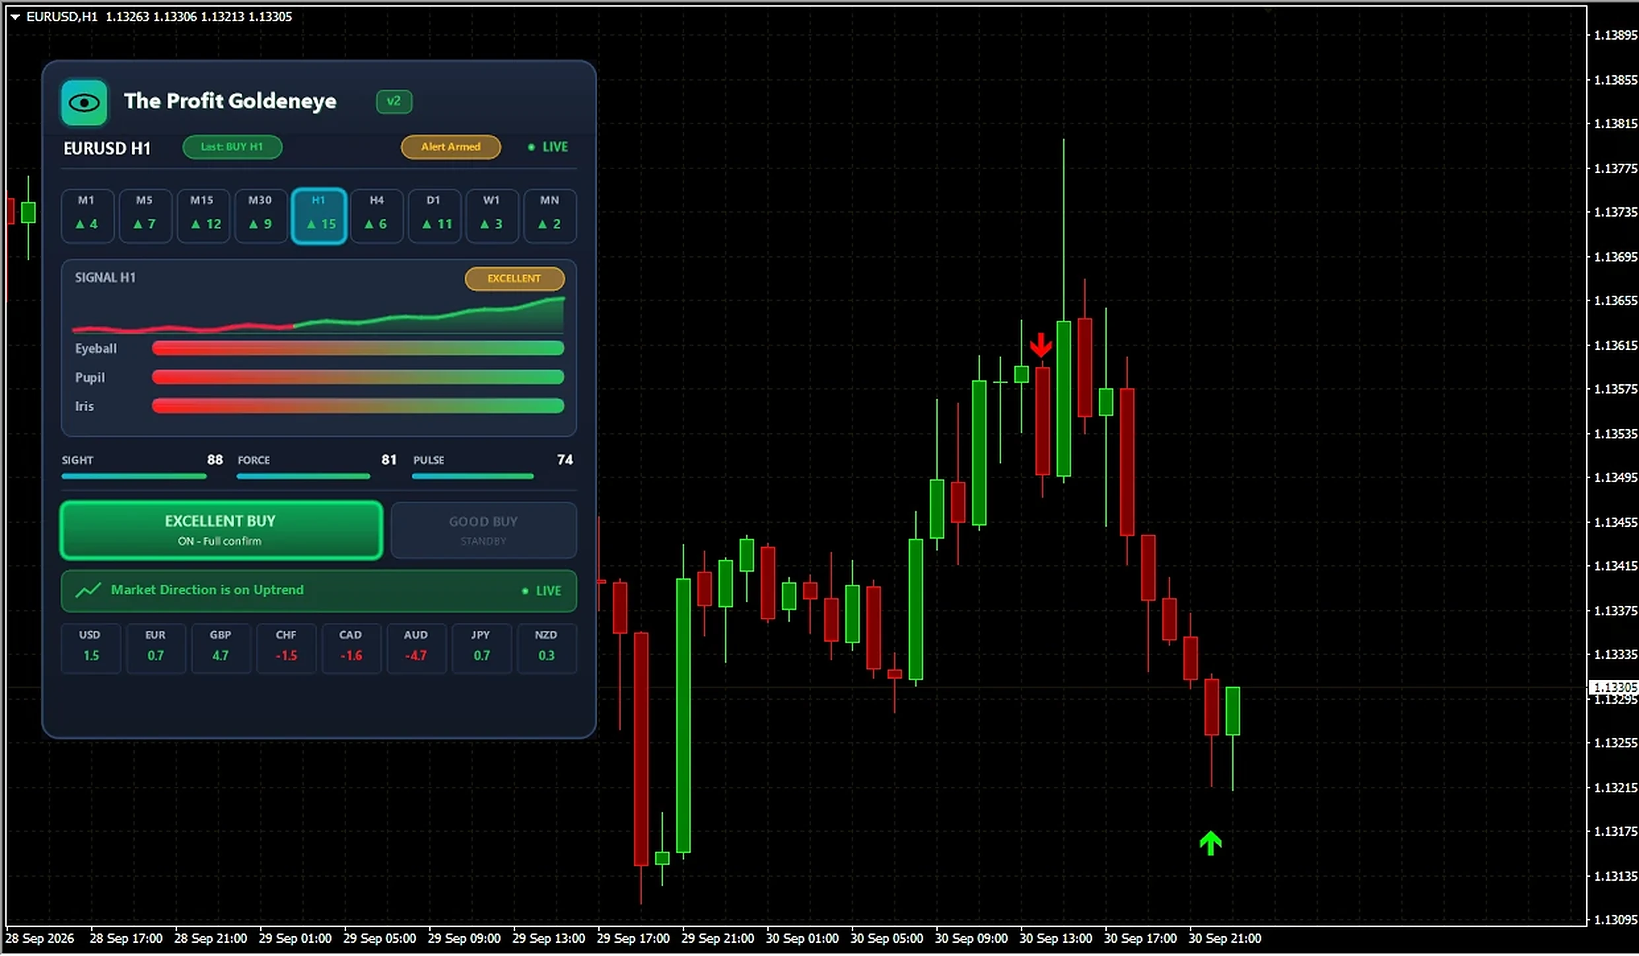Toggle the Alert Armed badge
The image size is (1639, 956).
[x=450, y=147]
